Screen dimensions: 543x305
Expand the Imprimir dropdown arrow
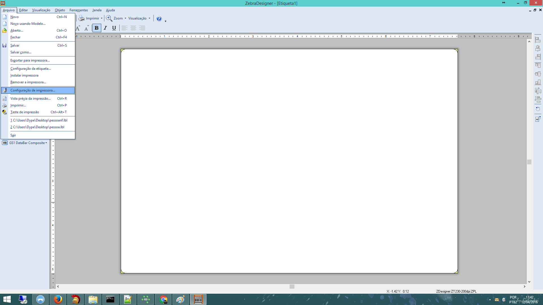point(102,18)
